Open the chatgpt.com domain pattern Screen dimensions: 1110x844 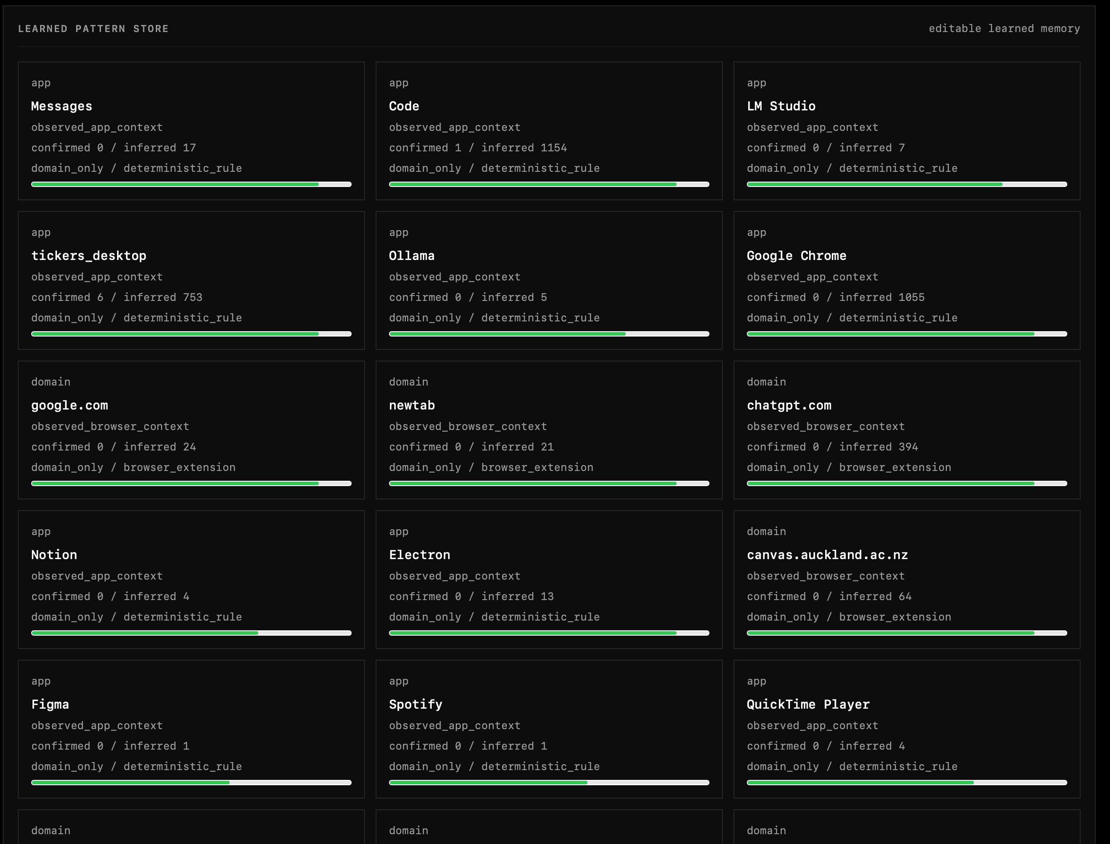pos(907,430)
